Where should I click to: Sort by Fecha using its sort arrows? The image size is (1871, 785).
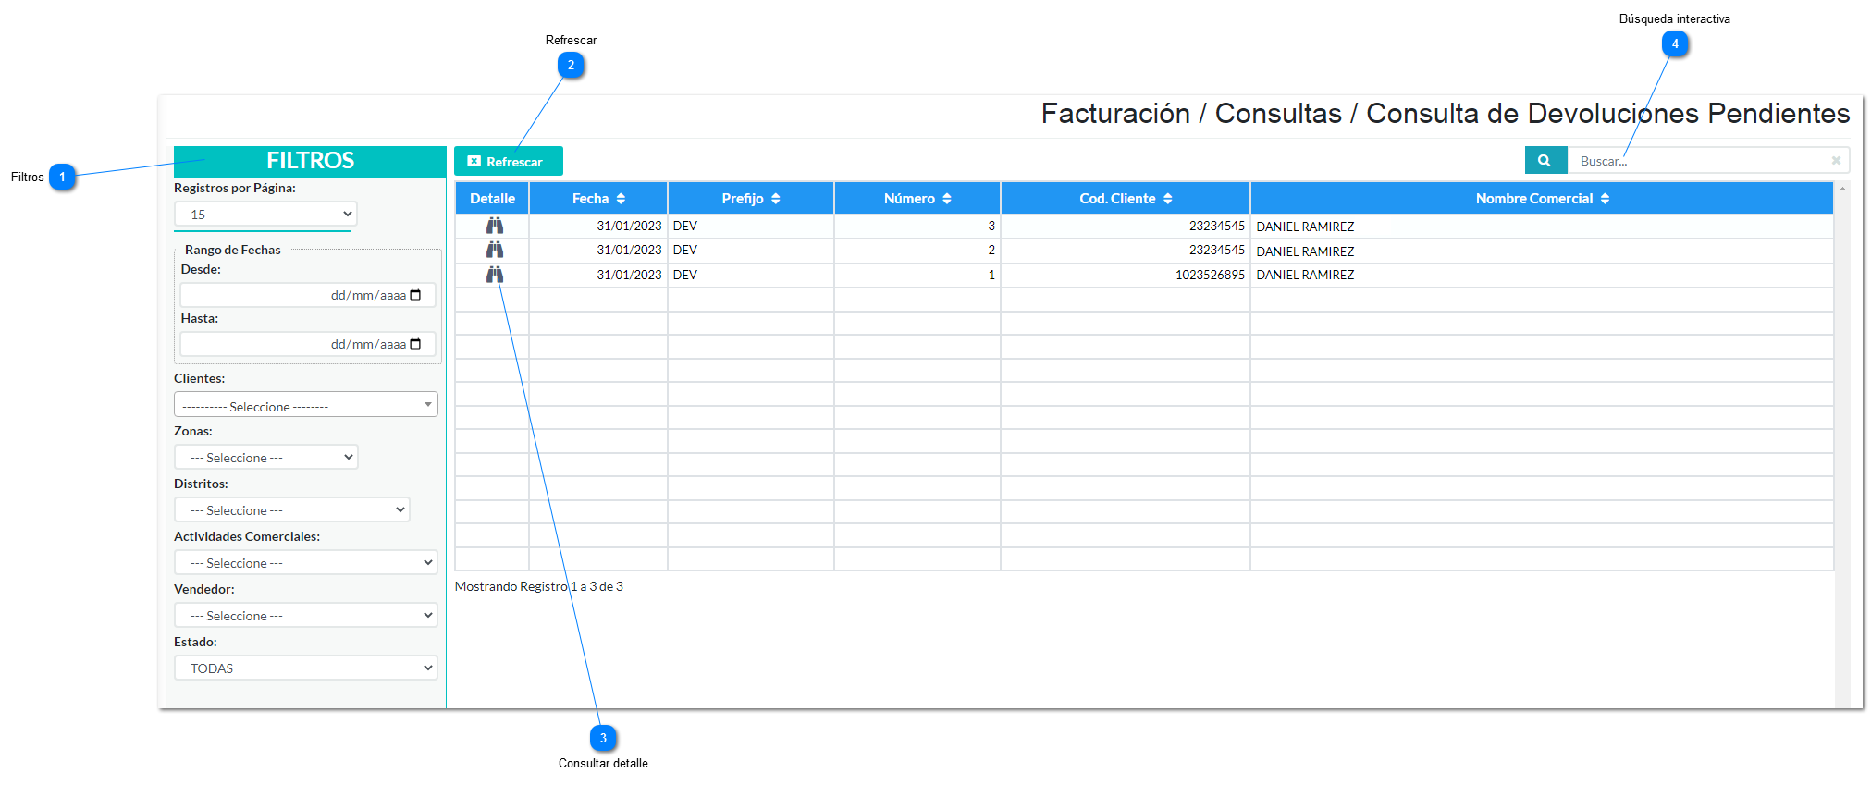tap(621, 199)
